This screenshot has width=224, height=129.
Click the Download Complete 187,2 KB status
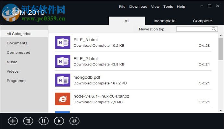(100, 83)
